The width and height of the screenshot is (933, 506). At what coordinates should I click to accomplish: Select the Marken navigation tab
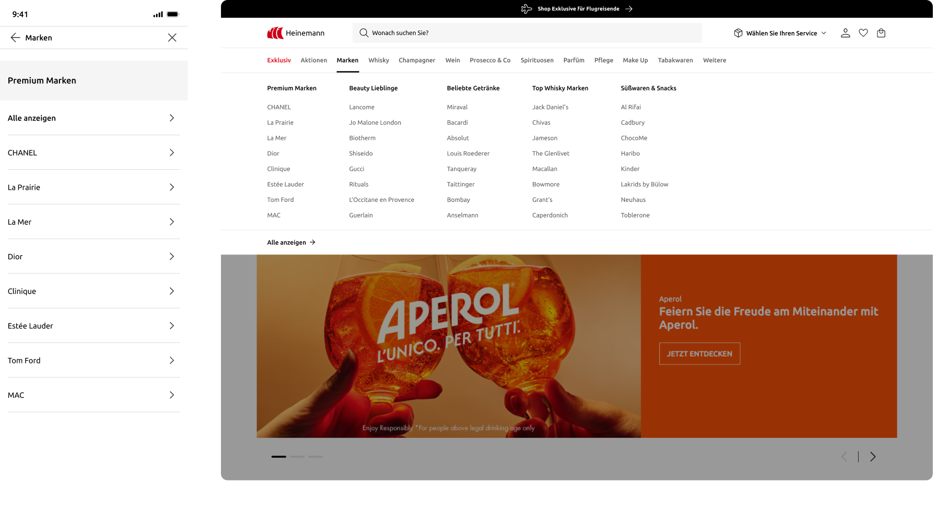coord(347,60)
